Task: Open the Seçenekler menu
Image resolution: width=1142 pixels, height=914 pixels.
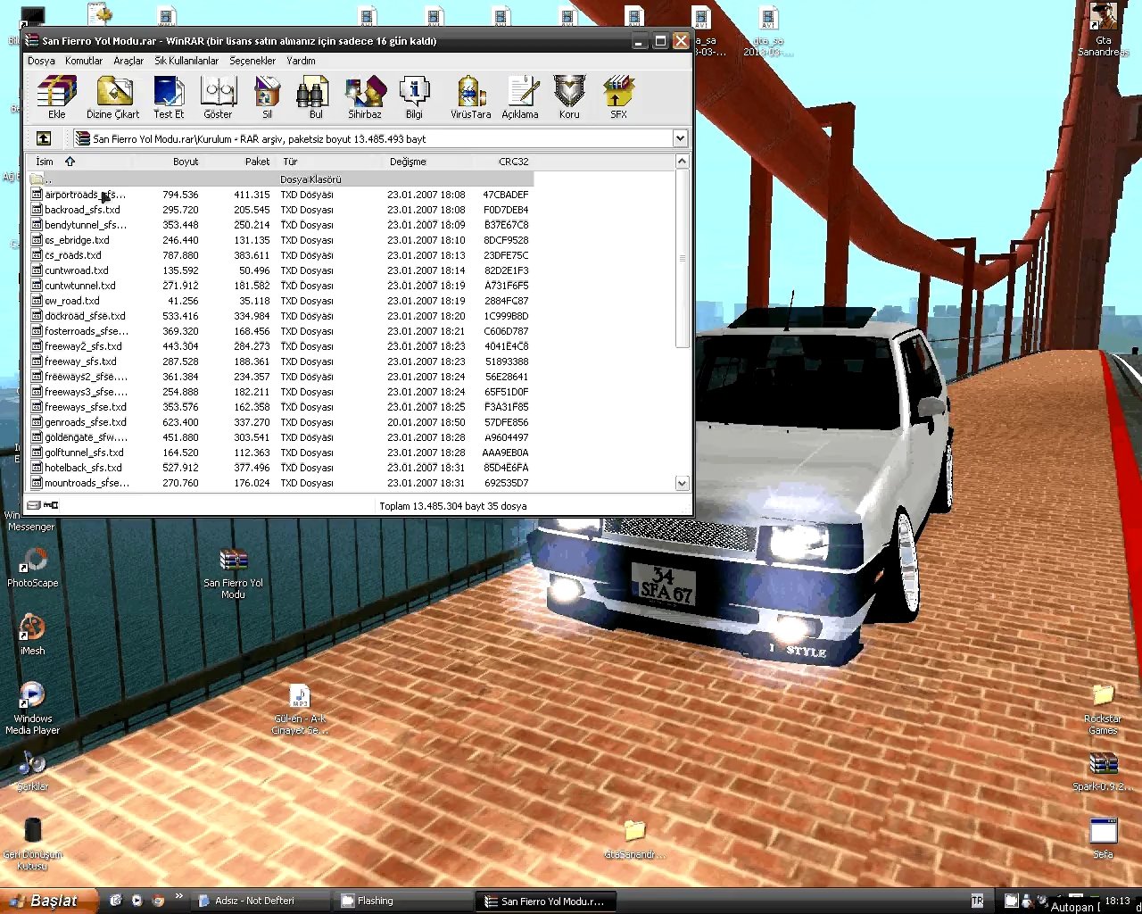Action: pyautogui.click(x=252, y=61)
